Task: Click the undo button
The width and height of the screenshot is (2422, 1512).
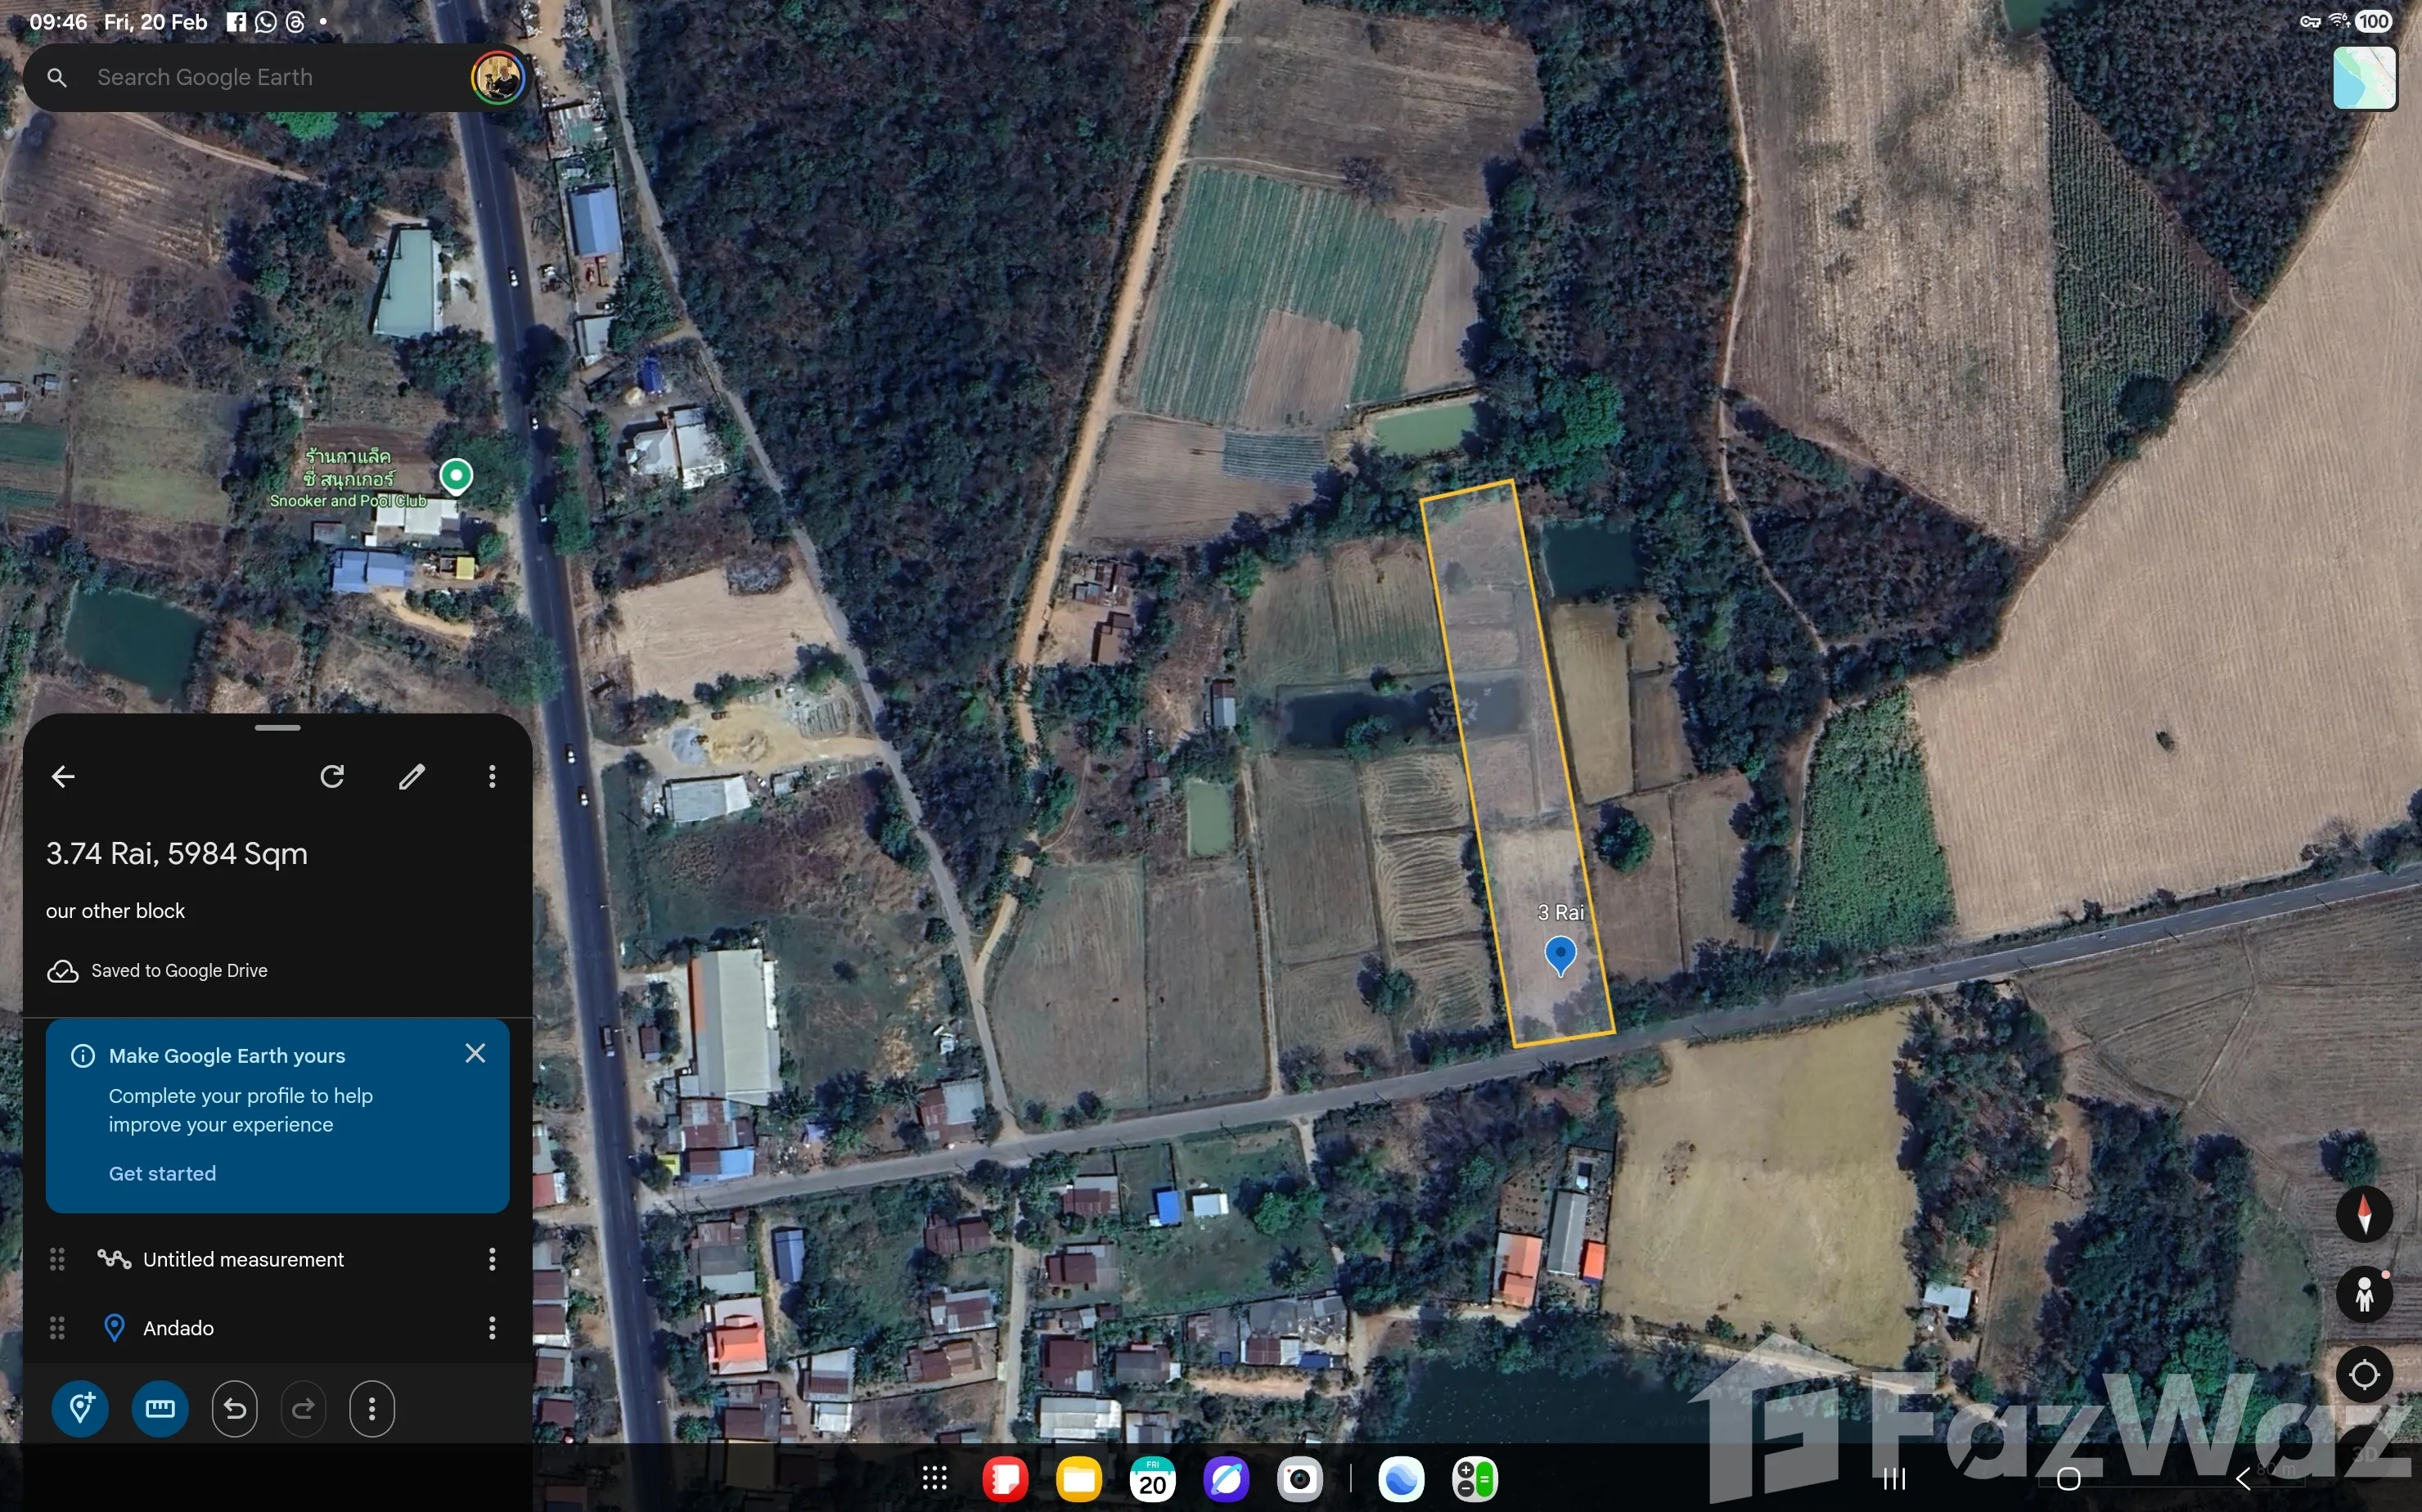Action: pyautogui.click(x=235, y=1409)
